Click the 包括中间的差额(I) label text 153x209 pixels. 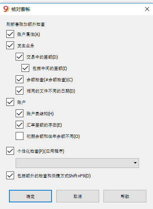(50, 68)
